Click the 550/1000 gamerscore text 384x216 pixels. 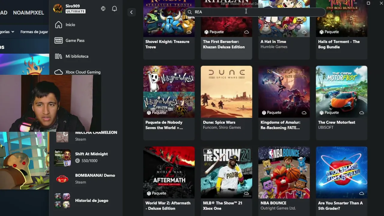[x=89, y=161]
